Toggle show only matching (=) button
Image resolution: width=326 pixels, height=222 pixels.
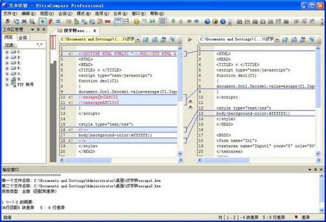(58, 22)
